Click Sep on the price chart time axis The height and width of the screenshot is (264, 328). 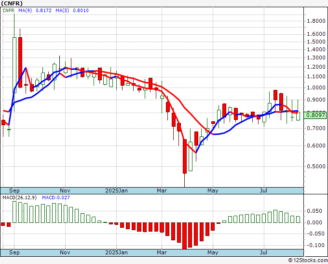(x=14, y=191)
